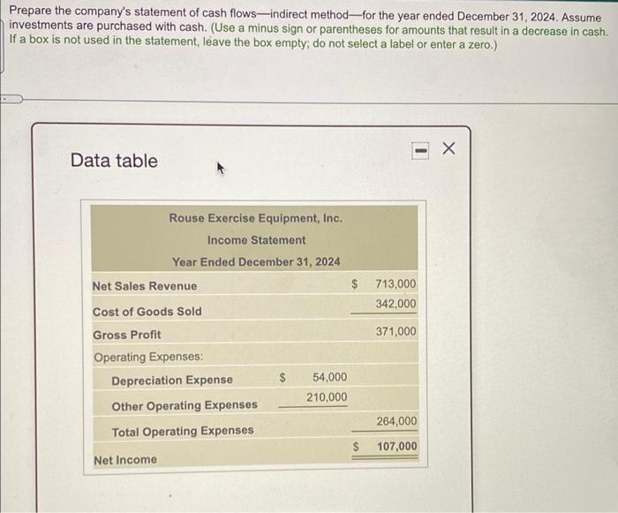
Task: Select the Net Income label
Action: click(x=125, y=460)
